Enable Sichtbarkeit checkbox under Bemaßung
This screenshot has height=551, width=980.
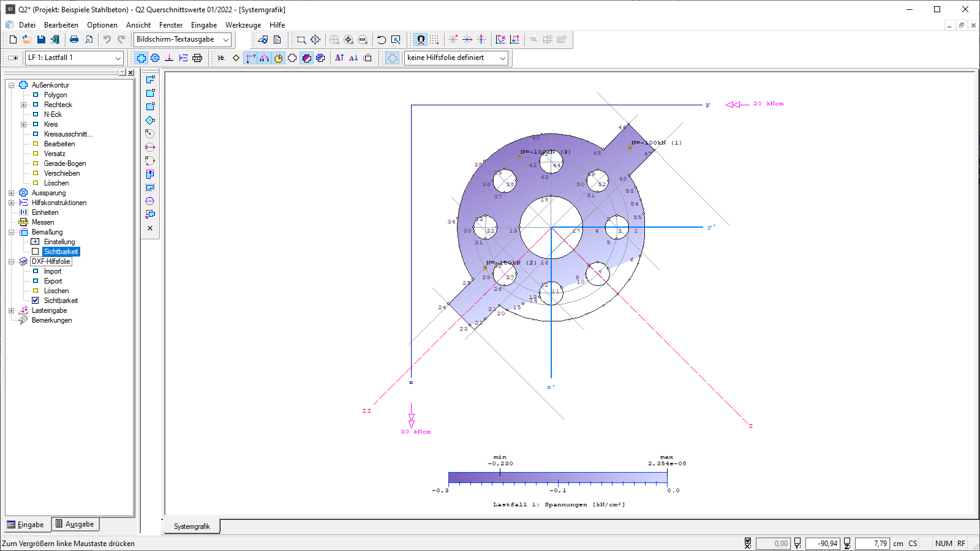(35, 252)
